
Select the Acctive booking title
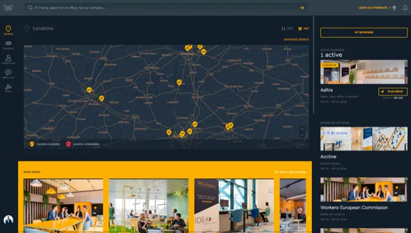[x=328, y=157]
